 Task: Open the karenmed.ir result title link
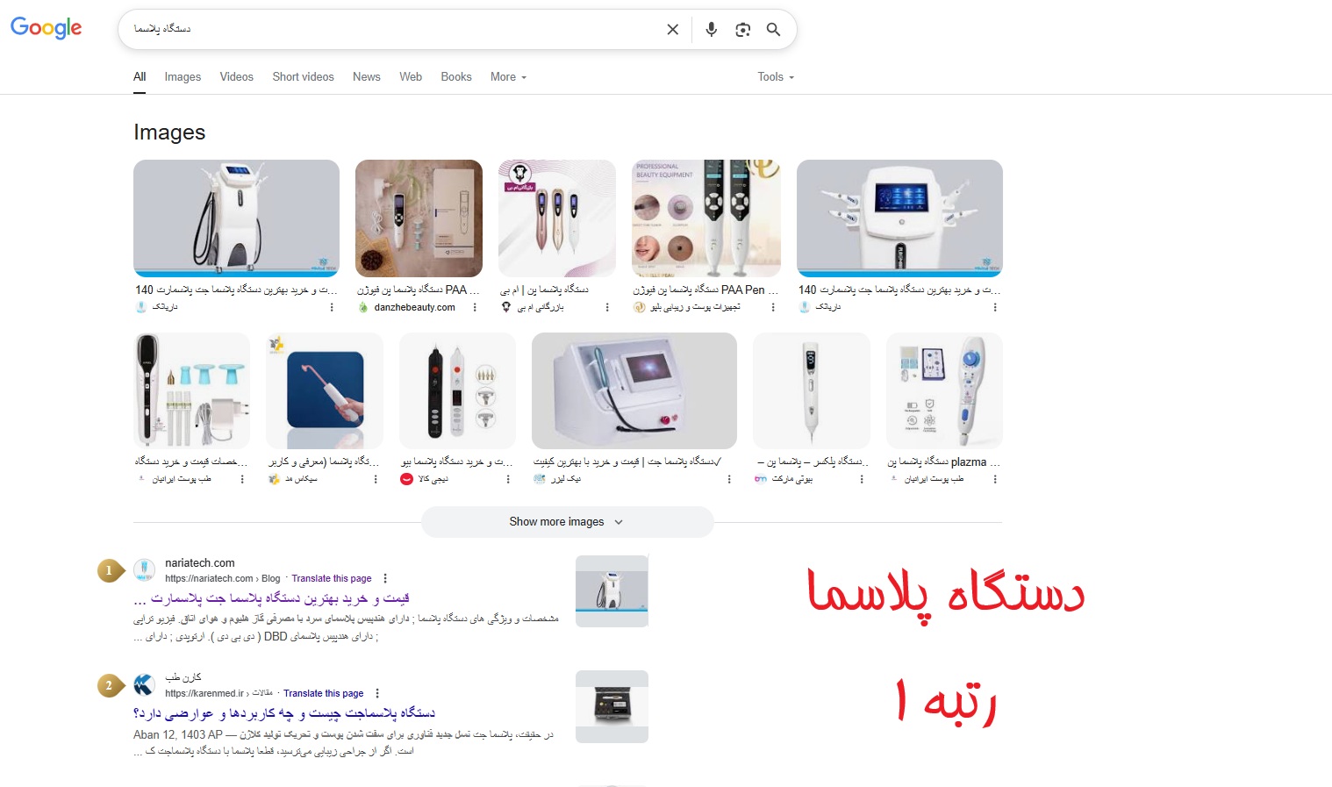[x=284, y=713]
